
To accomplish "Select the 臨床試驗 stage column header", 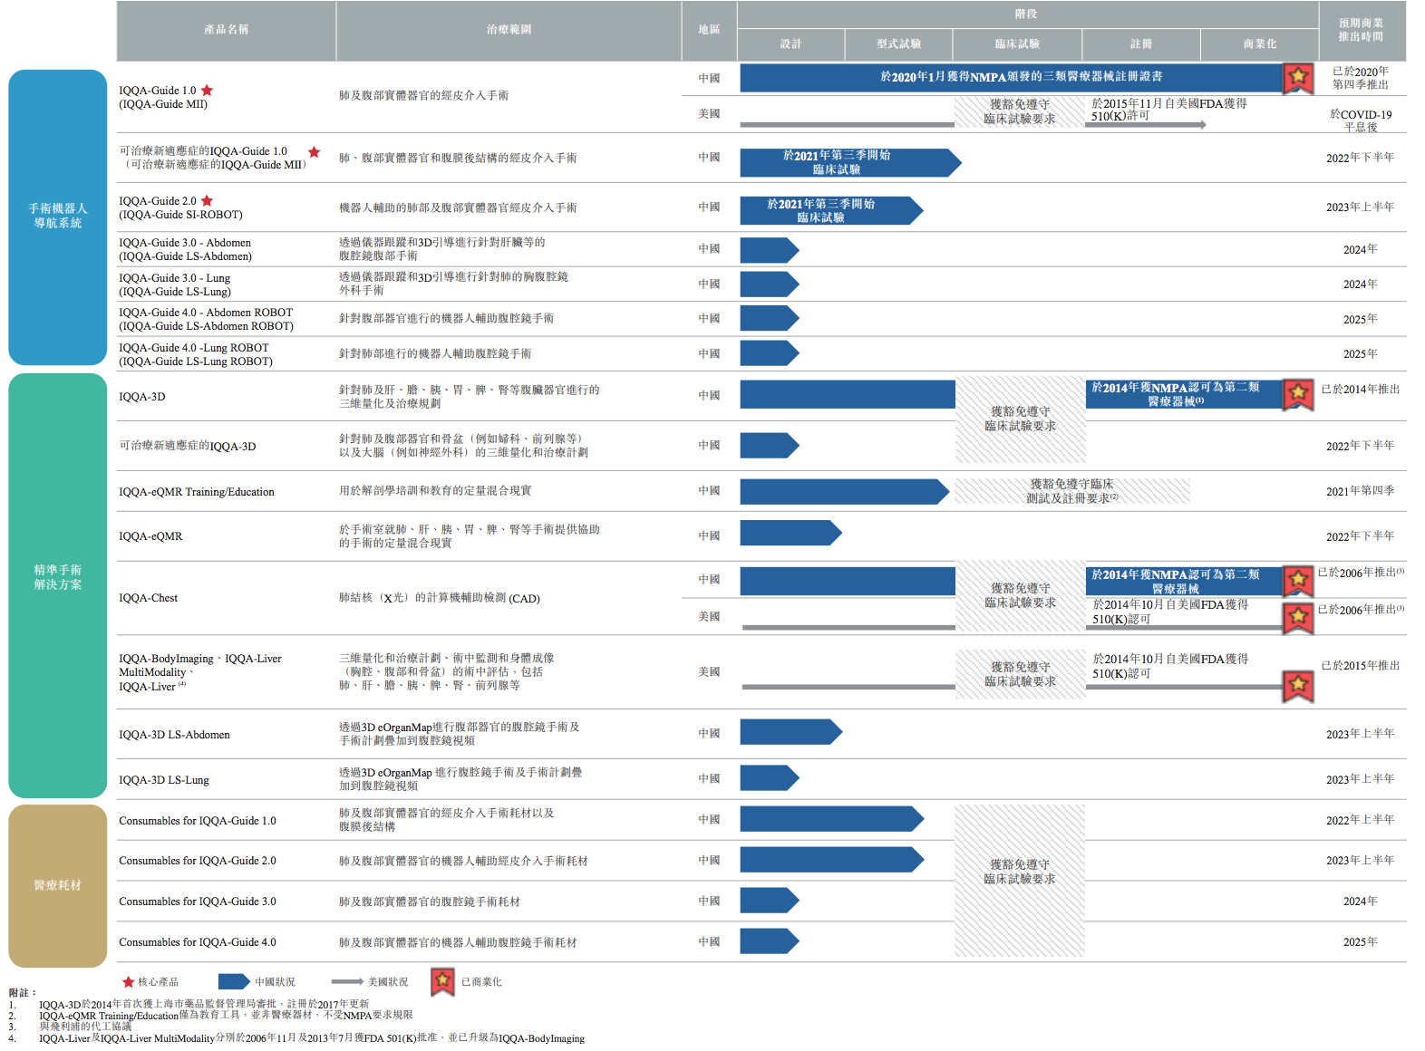I will (1016, 44).
